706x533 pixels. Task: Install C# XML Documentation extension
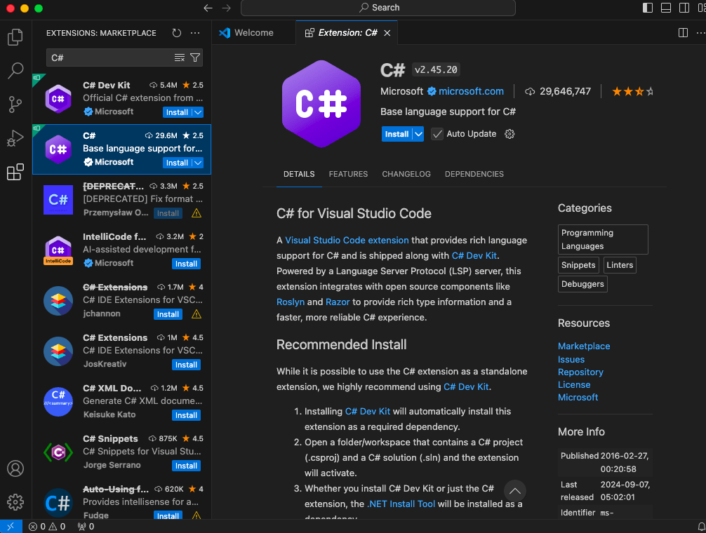point(186,414)
